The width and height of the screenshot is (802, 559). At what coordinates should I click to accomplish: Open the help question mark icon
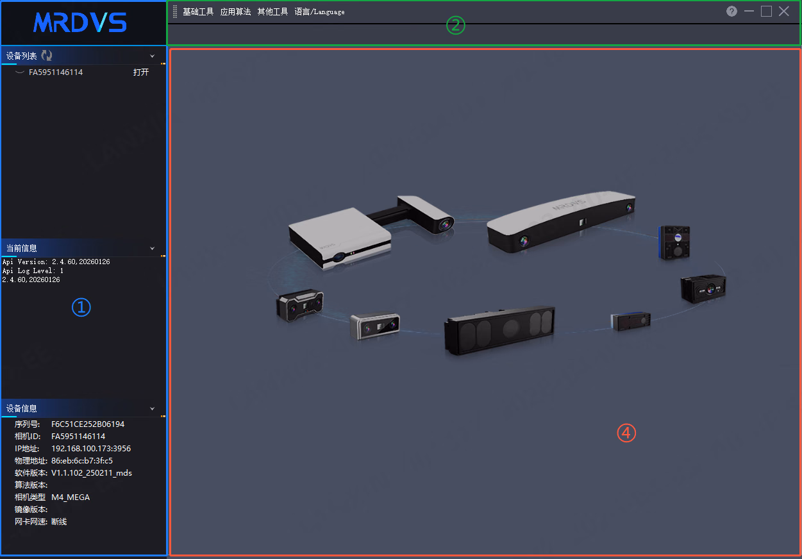point(731,12)
